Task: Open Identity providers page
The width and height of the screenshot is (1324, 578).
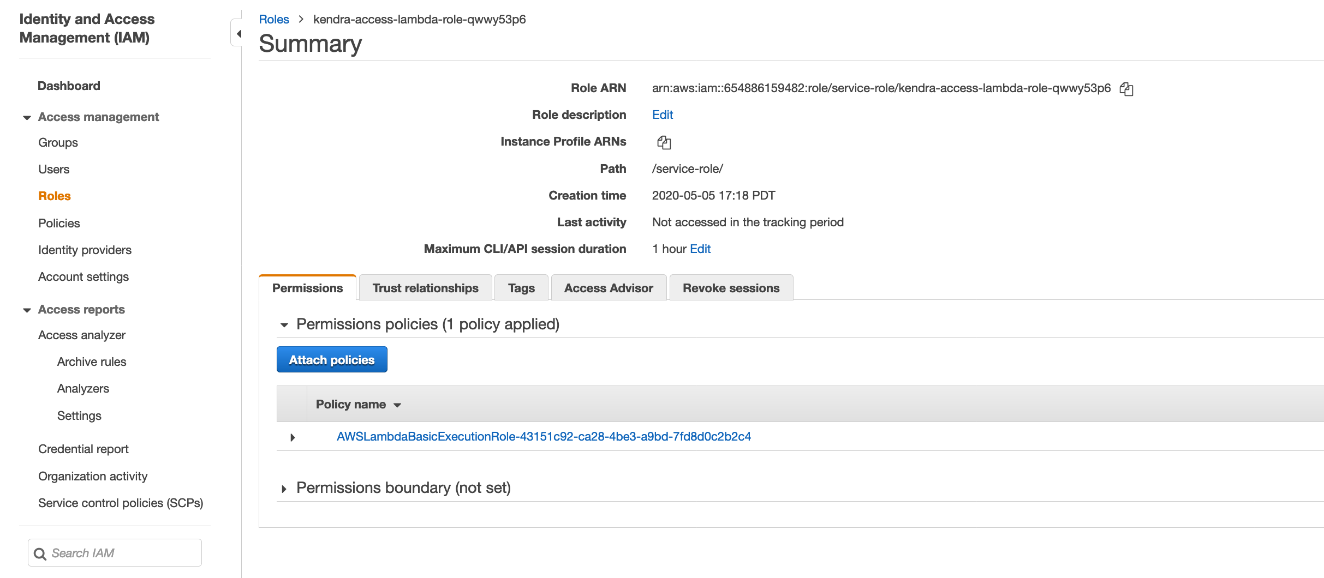Action: 85,250
